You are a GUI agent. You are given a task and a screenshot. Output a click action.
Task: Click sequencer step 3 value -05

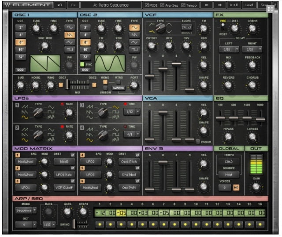(122, 213)
